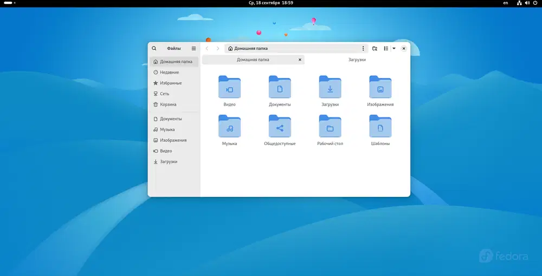This screenshot has height=276, width=542.
Task: Click the power icon in system tray
Action: coord(534,3)
